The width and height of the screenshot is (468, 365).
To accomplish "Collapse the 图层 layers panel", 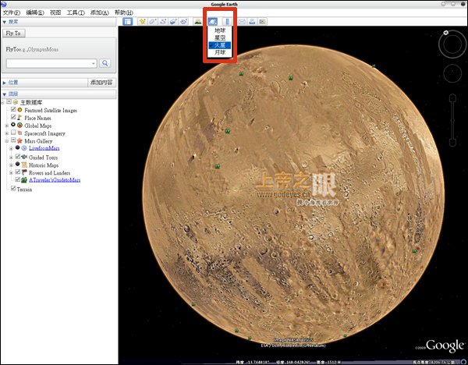I will pos(5,94).
